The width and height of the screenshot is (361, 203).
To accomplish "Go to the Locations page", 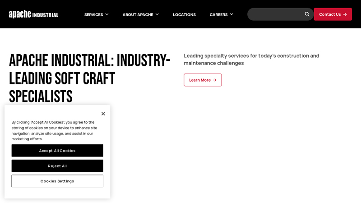I will pos(184,14).
